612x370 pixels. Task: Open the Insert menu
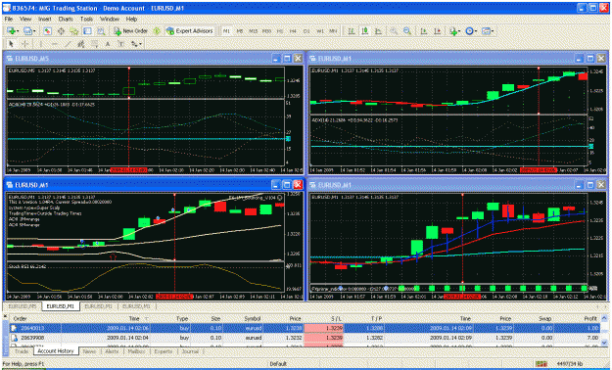45,19
